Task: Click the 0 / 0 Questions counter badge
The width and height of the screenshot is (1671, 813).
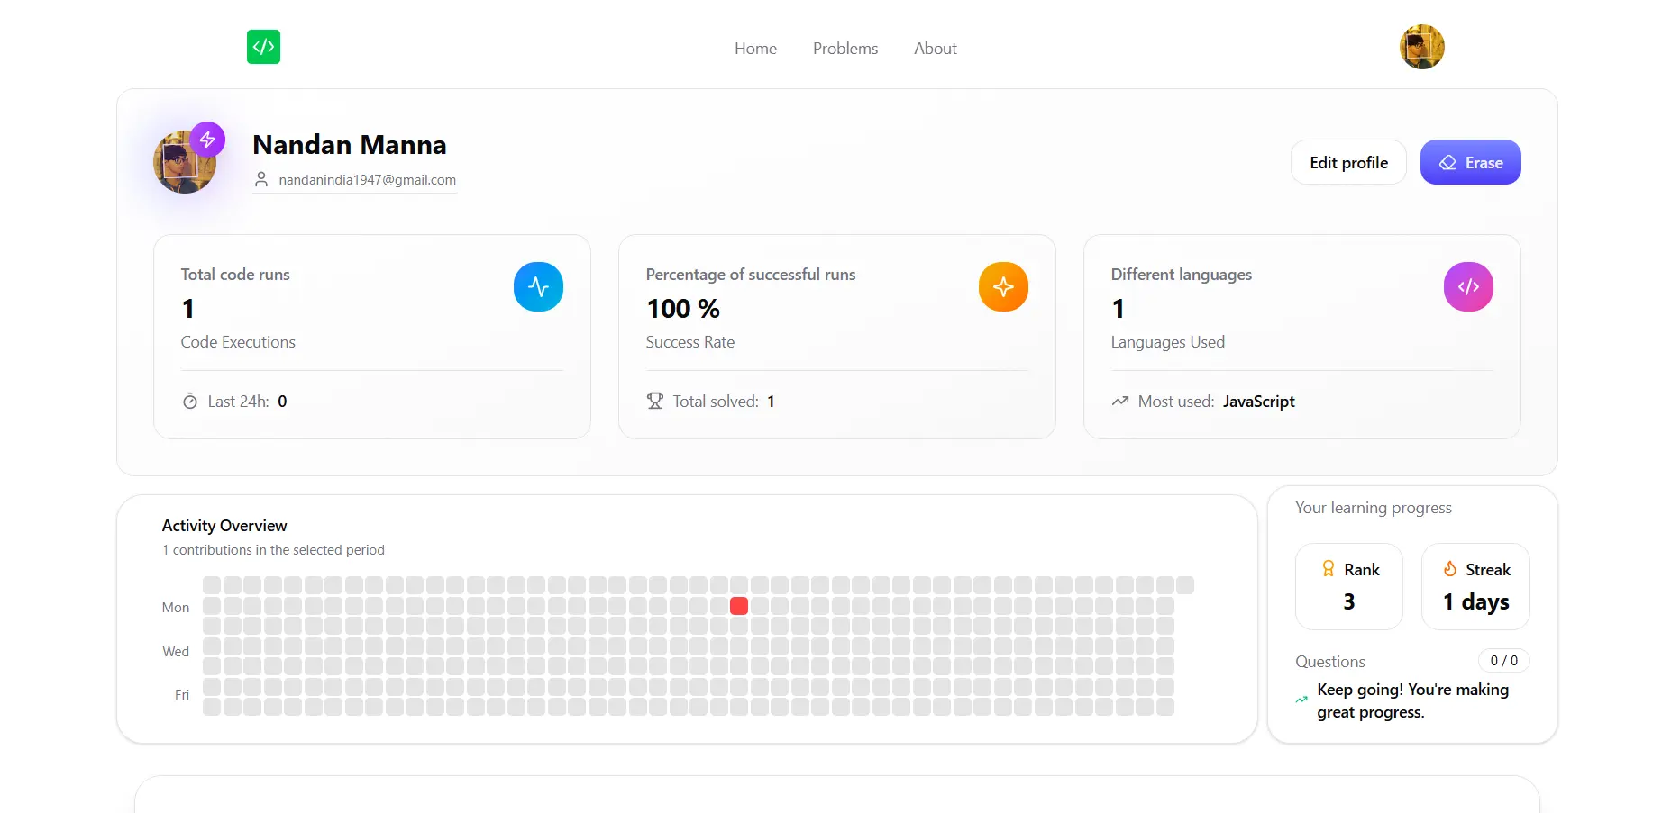Action: pos(1503,661)
